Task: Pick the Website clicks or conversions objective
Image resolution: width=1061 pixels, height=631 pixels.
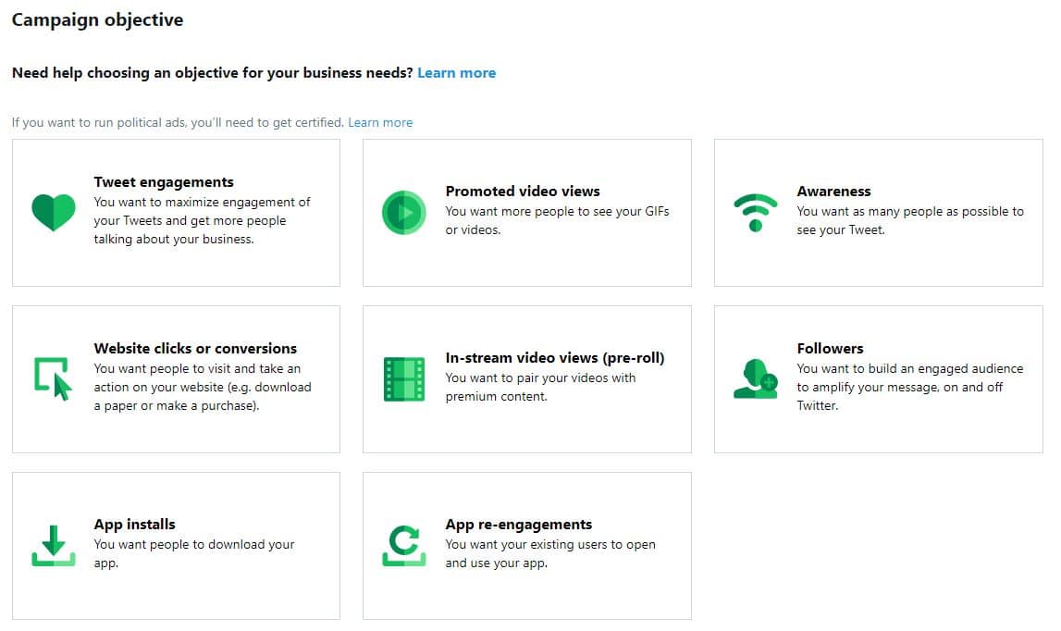Action: [176, 377]
